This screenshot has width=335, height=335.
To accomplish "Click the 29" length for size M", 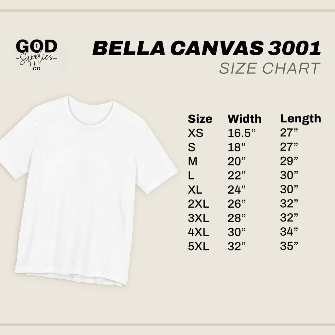I will (289, 161).
